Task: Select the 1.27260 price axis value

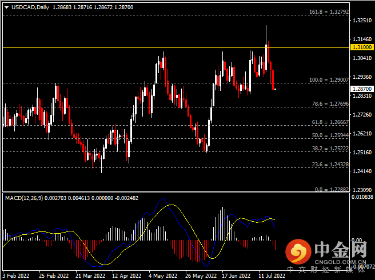Action: point(362,114)
